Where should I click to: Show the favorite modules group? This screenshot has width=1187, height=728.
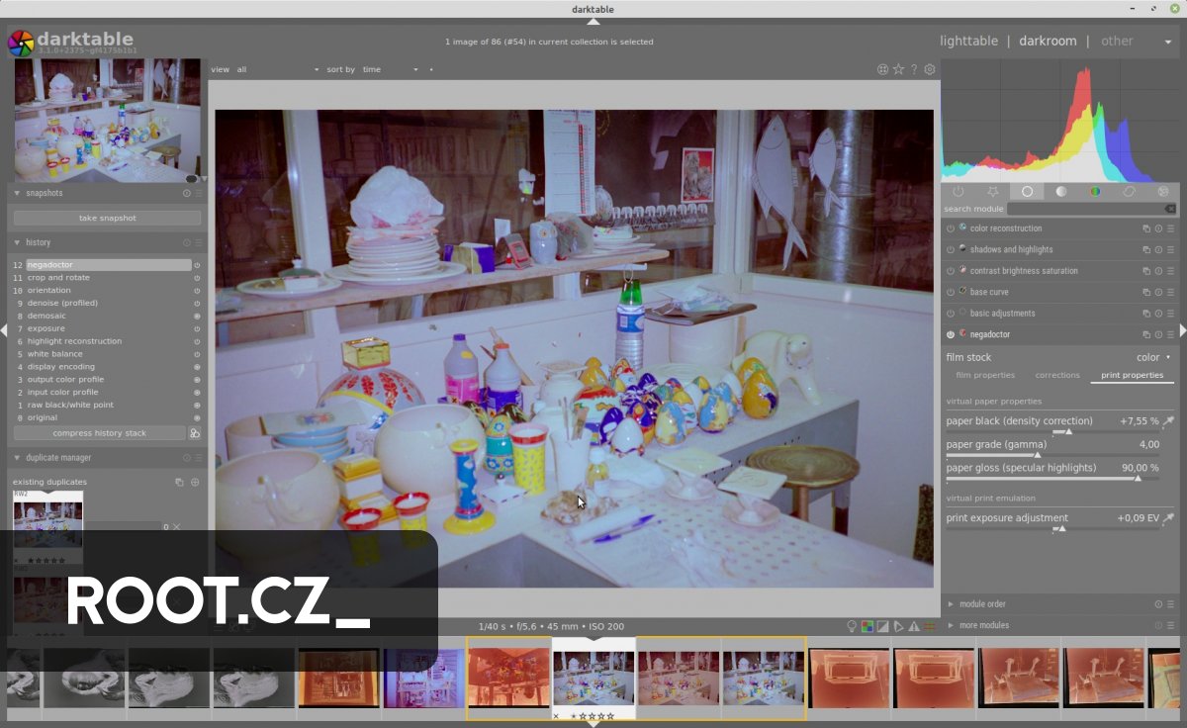(x=993, y=192)
